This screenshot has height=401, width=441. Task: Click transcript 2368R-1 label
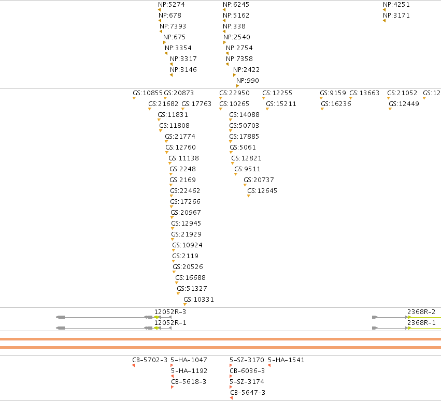(x=421, y=323)
